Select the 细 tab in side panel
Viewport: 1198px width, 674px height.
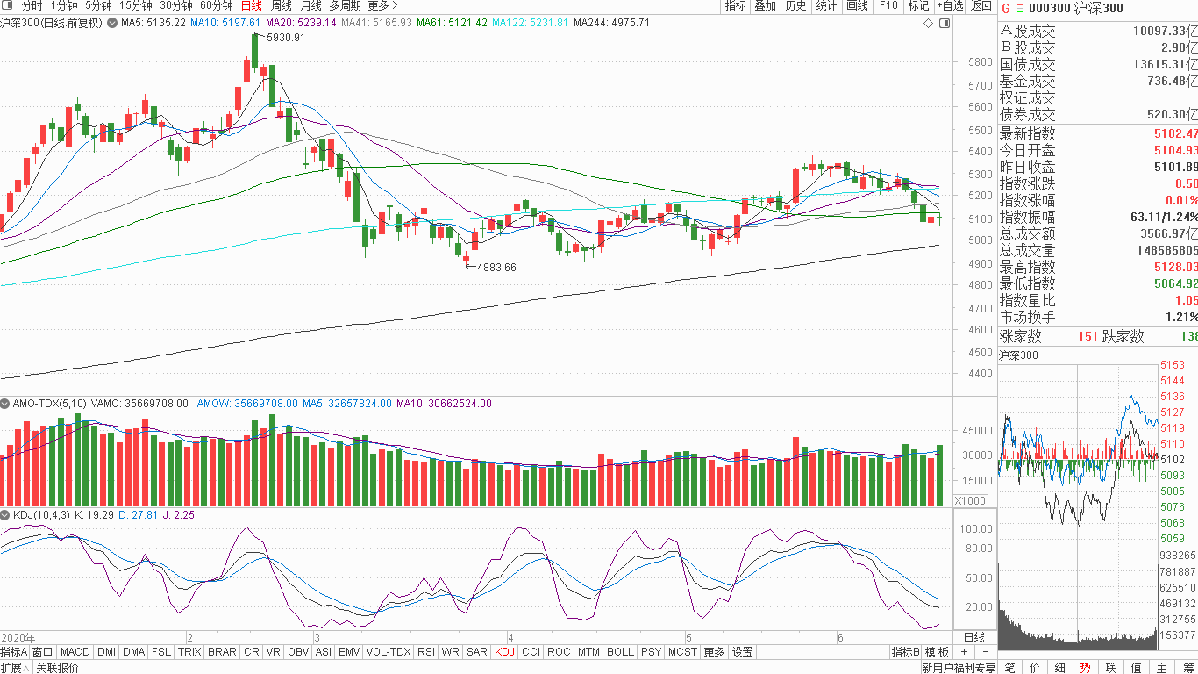click(x=1060, y=668)
